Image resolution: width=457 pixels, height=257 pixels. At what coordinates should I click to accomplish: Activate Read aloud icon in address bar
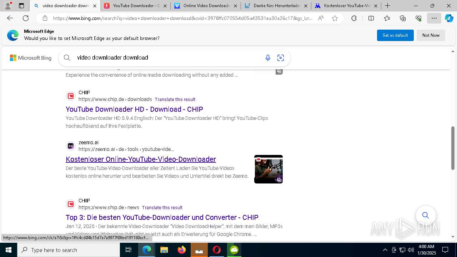coord(321,19)
